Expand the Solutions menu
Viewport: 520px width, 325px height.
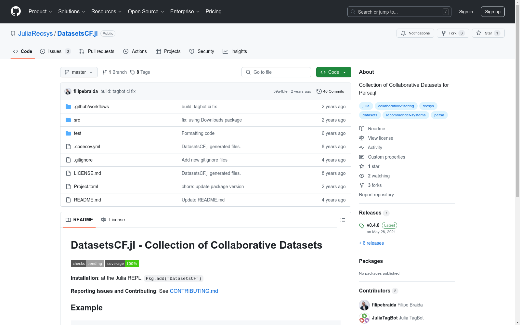(72, 11)
